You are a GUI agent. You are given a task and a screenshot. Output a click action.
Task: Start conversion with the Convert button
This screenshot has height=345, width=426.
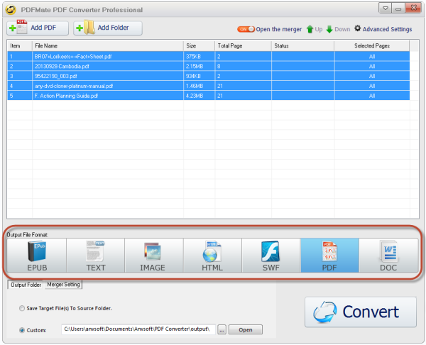[361, 312]
